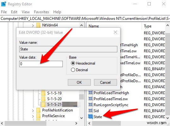The image size is (170, 126).
Task: Open the View menu
Action: click(26, 12)
